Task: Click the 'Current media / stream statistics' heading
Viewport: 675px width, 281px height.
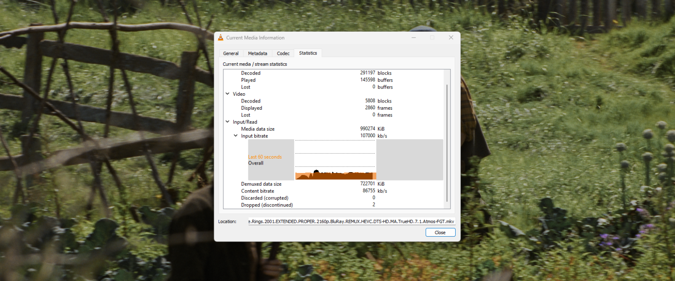Action: pyautogui.click(x=255, y=64)
